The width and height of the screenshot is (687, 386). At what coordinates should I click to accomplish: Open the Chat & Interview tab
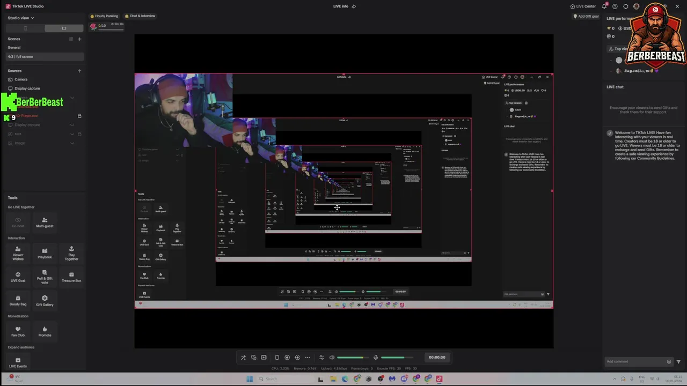click(140, 16)
